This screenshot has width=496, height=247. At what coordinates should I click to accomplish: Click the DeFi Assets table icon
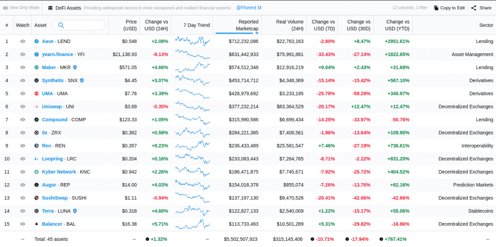(x=50, y=8)
